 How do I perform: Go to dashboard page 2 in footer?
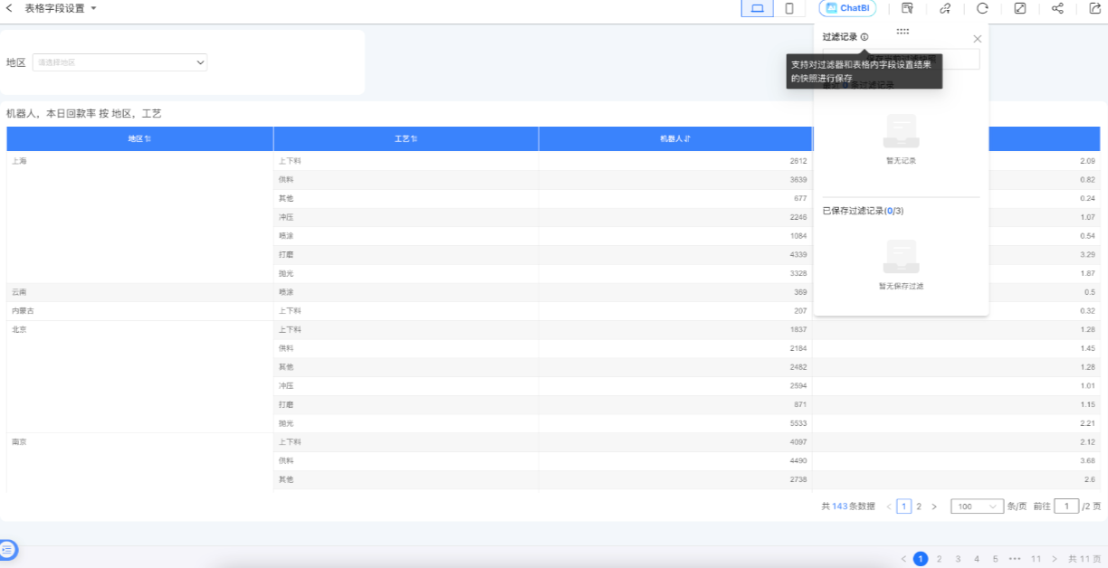point(940,559)
